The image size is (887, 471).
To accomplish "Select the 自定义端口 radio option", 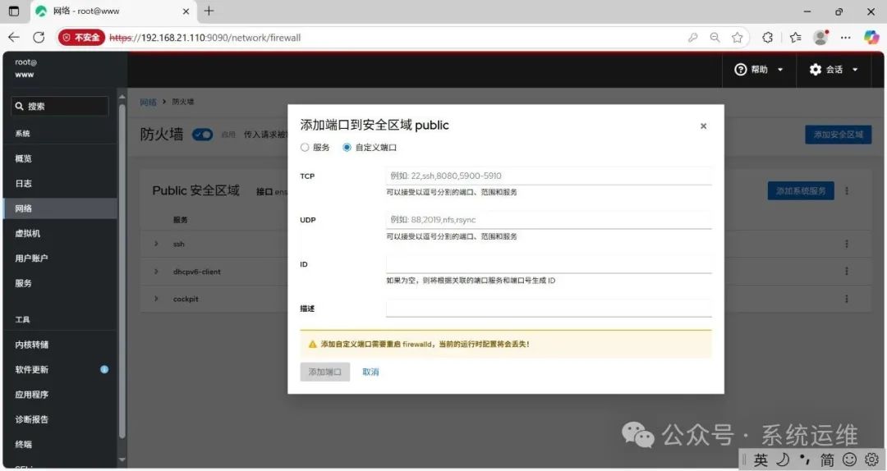I will tap(347, 148).
